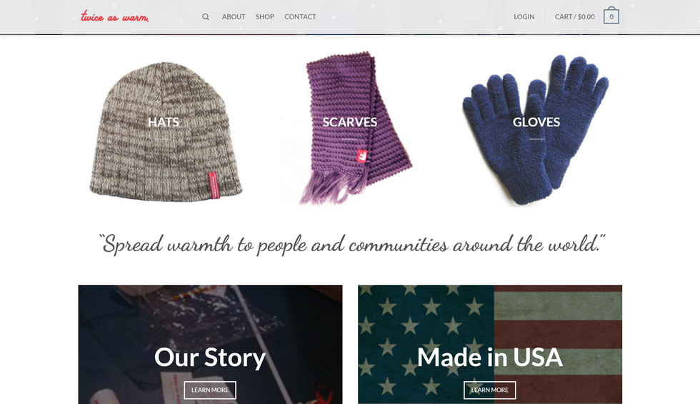
Task: Open the SCARVES category label
Action: (x=349, y=122)
